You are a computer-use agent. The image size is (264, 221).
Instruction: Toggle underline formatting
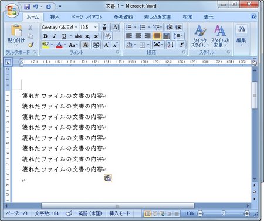(x=64, y=36)
